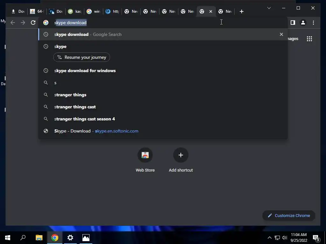Close the active tab
This screenshot has height=244, width=326.
tap(211, 12)
